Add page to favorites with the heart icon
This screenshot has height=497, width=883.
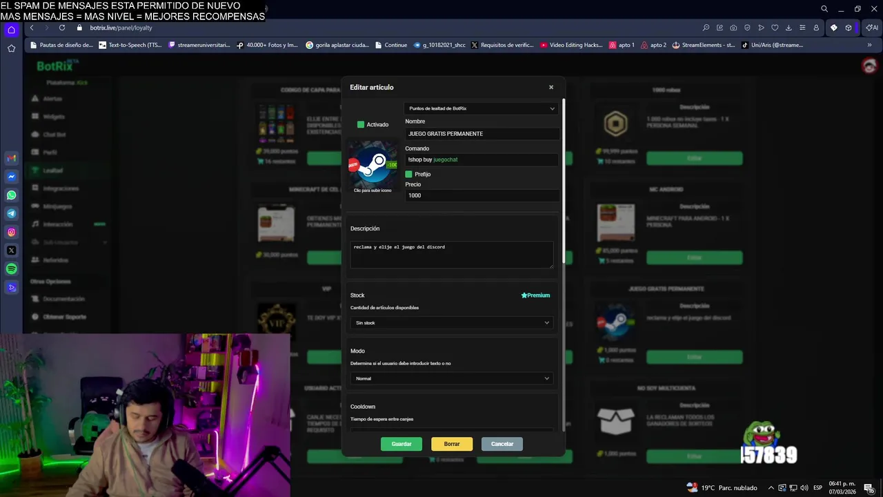click(775, 28)
